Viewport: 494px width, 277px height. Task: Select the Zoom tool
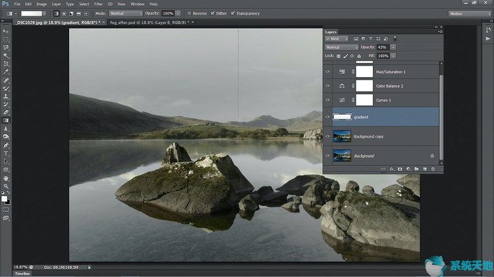point(6,186)
